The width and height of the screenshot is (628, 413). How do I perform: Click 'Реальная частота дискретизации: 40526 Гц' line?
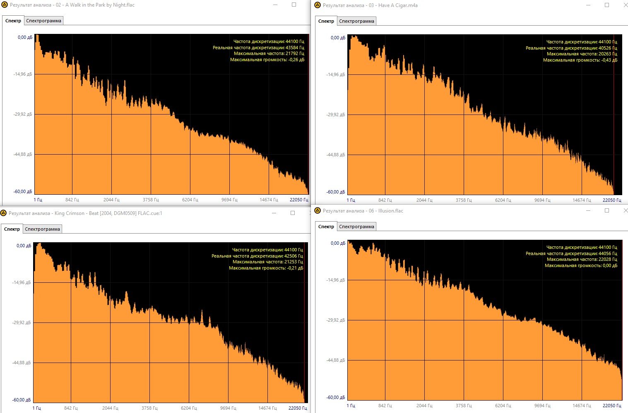coord(571,48)
